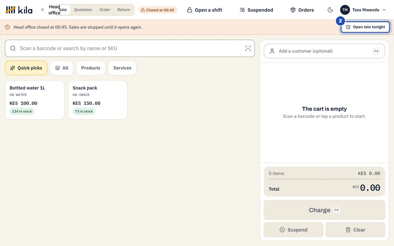View Suspended sales

256,10
